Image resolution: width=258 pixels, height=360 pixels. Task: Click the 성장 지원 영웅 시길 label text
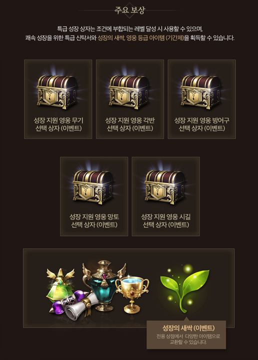tap(165, 216)
